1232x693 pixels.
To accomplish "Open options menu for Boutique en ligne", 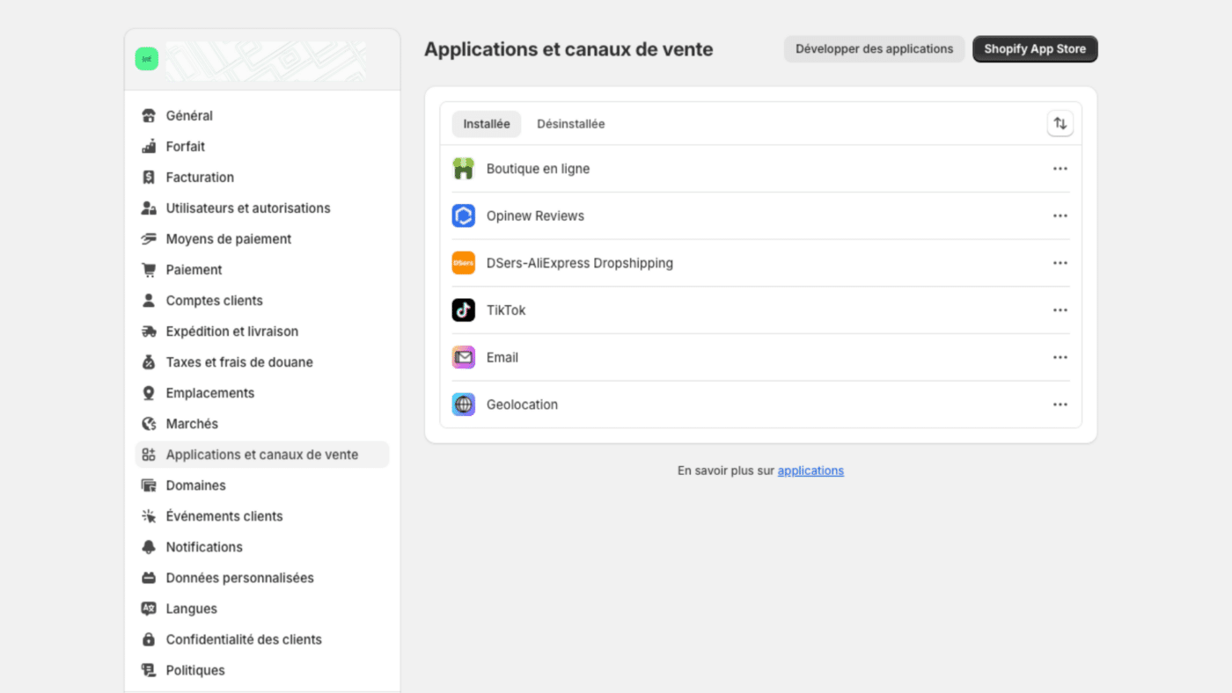I will click(x=1060, y=169).
